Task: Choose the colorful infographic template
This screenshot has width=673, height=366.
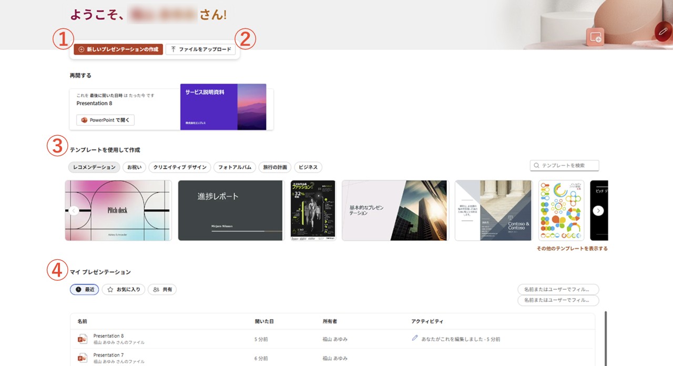Action: point(561,210)
